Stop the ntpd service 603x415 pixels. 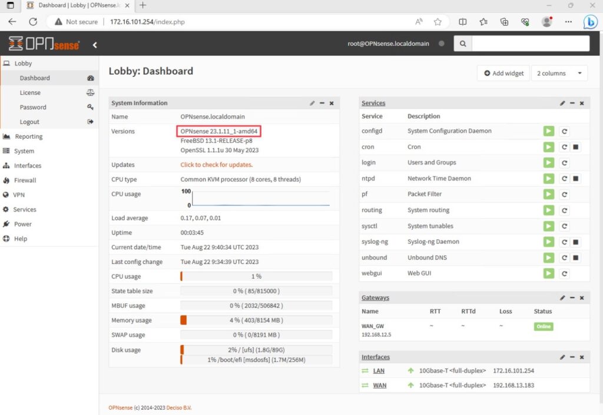(x=576, y=179)
